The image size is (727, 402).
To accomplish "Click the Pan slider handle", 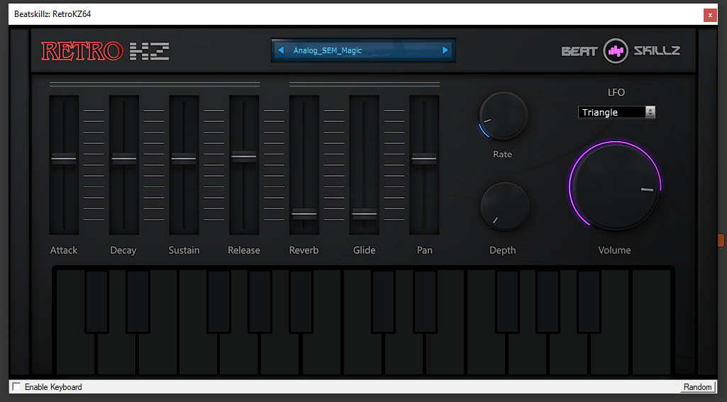I will point(424,159).
